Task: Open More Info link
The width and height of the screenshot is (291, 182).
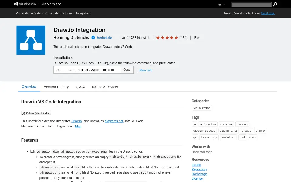Action: click(146, 70)
